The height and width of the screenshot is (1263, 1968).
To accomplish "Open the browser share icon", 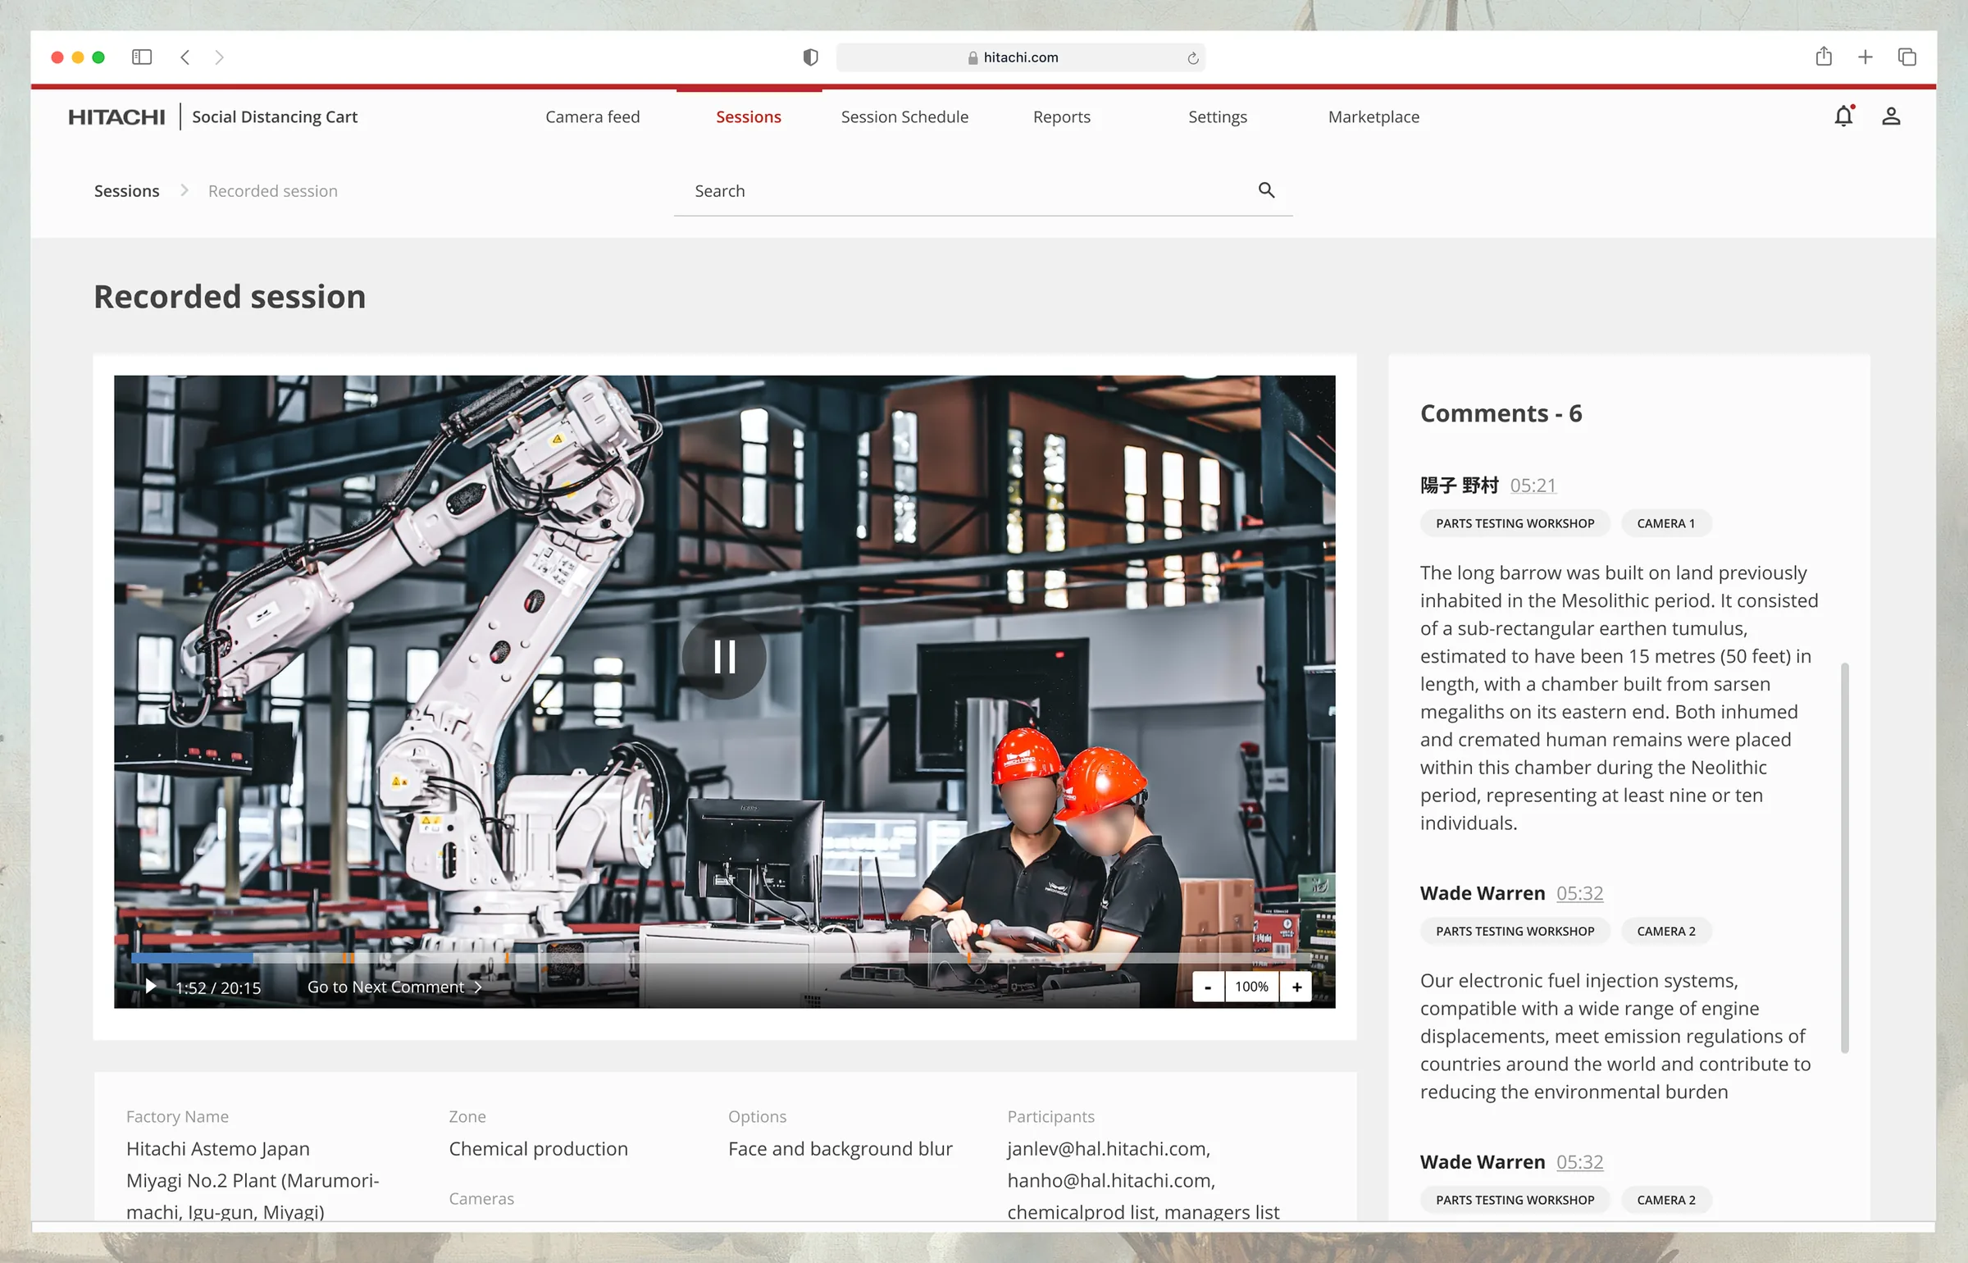I will coord(1824,56).
